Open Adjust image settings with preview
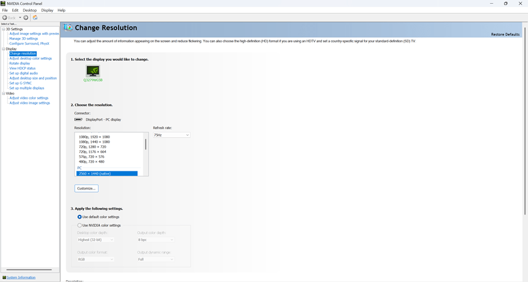 click(x=34, y=34)
